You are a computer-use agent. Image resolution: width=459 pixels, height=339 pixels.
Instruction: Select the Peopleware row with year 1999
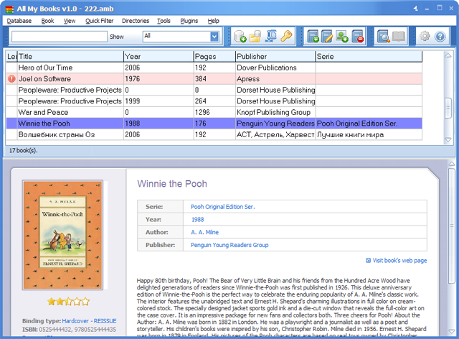point(214,101)
